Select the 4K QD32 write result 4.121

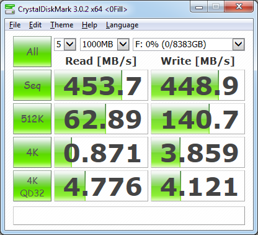tap(198, 186)
